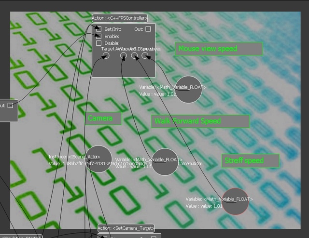Select the Math_Variable_FLOAT node under Walk Forward Speed
The height and width of the screenshot is (238, 309).
click(x=165, y=162)
